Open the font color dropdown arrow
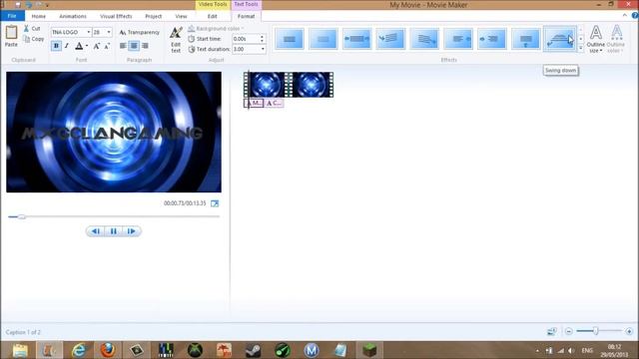 [x=87, y=46]
